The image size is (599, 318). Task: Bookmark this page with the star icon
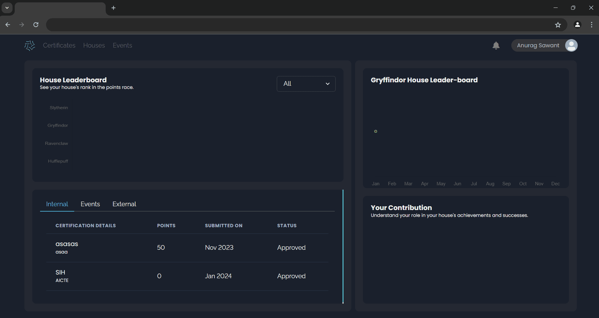[x=558, y=25]
